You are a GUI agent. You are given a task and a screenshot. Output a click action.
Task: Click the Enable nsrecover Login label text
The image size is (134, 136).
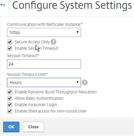coord(36,105)
